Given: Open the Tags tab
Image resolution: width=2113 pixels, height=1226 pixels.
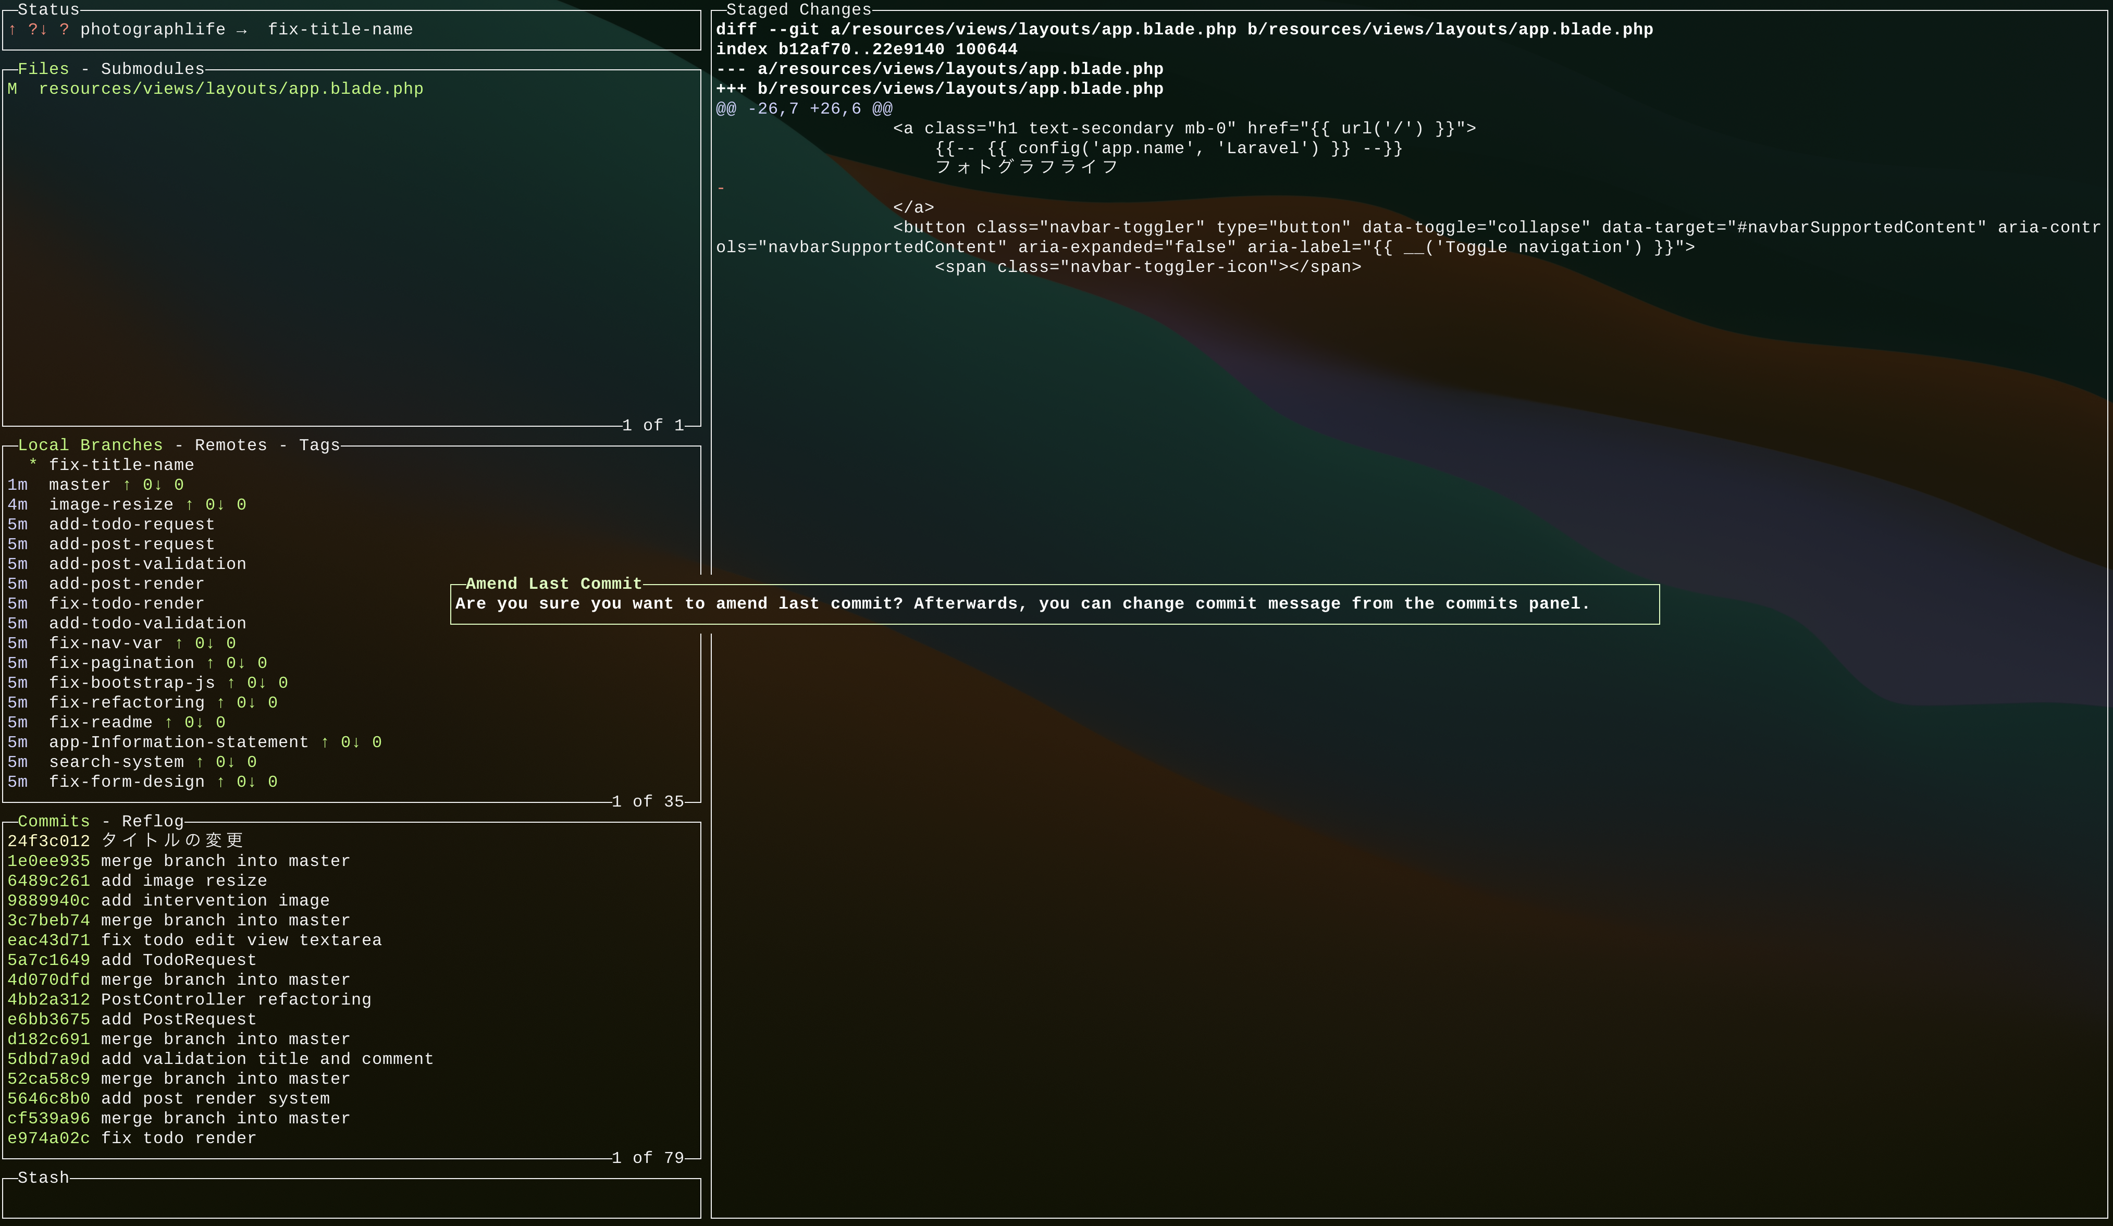Looking at the screenshot, I should 319,445.
